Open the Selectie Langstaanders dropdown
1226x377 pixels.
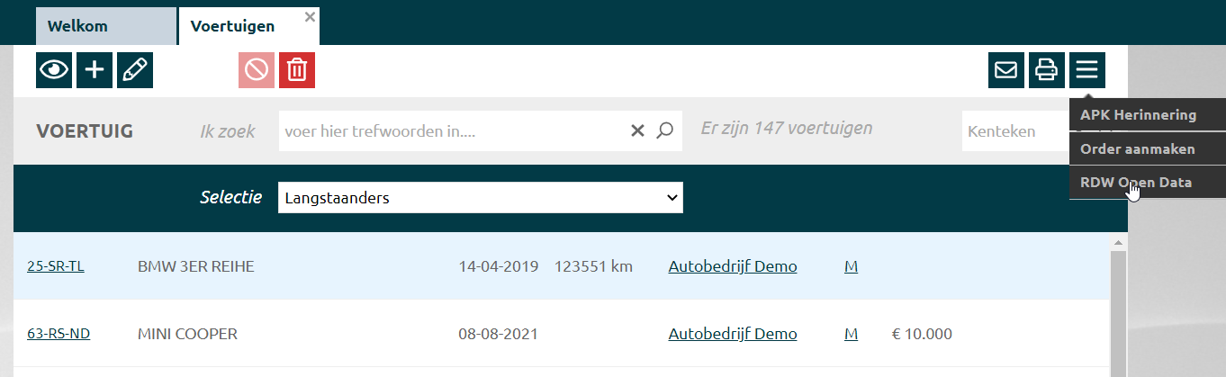480,198
